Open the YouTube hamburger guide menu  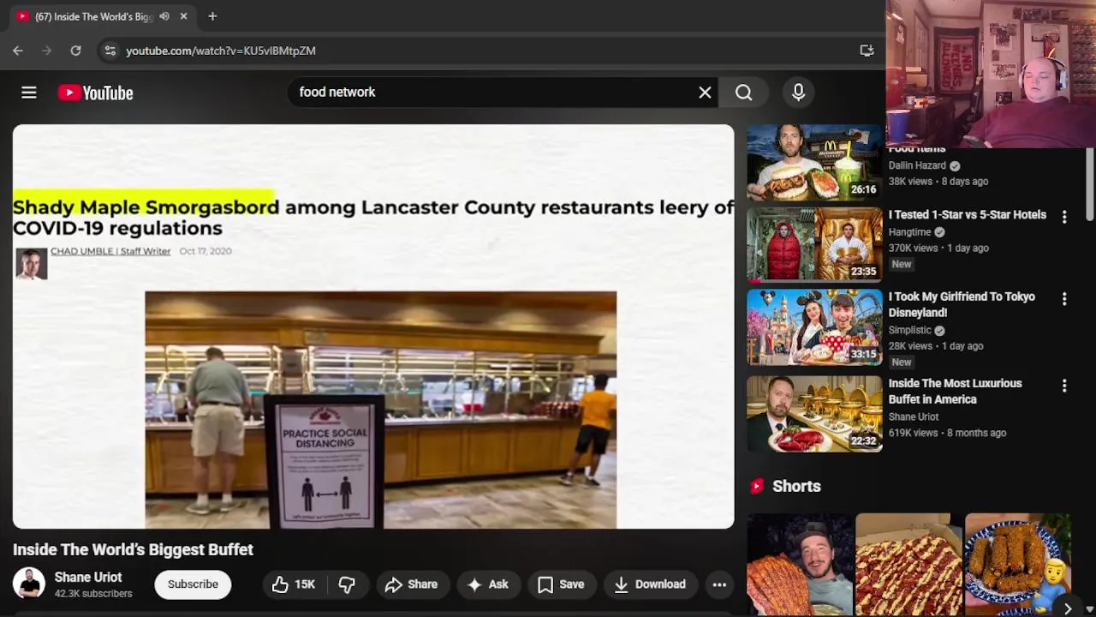pyautogui.click(x=29, y=93)
